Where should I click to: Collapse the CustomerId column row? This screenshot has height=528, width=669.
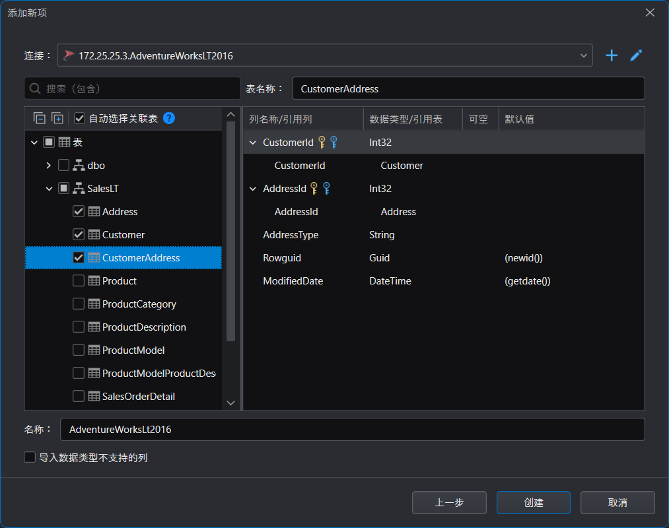(x=252, y=142)
